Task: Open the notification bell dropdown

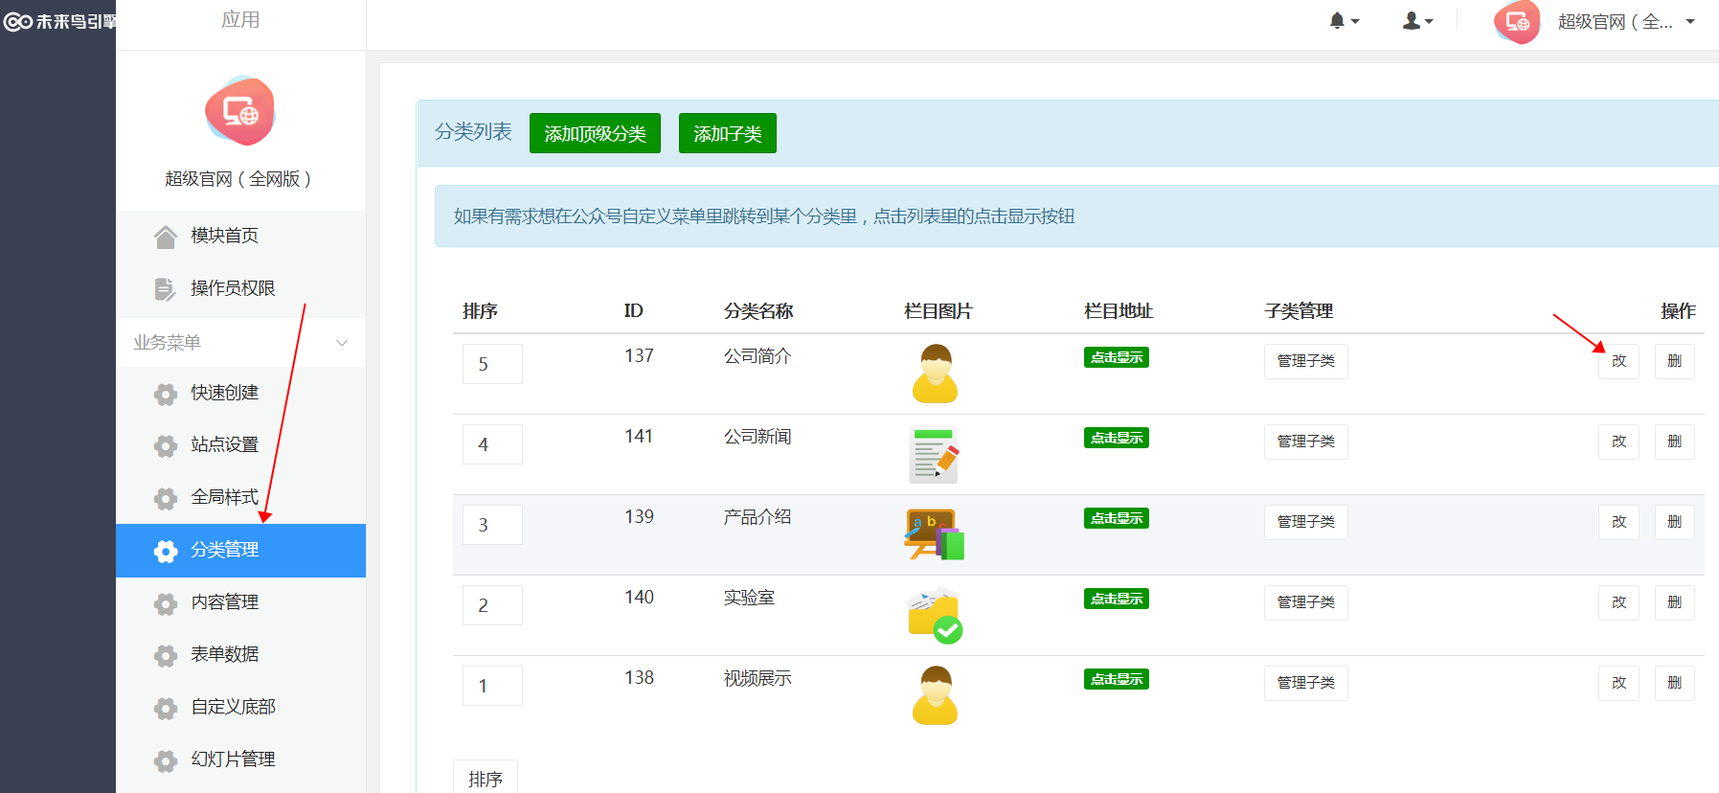Action: (1344, 21)
